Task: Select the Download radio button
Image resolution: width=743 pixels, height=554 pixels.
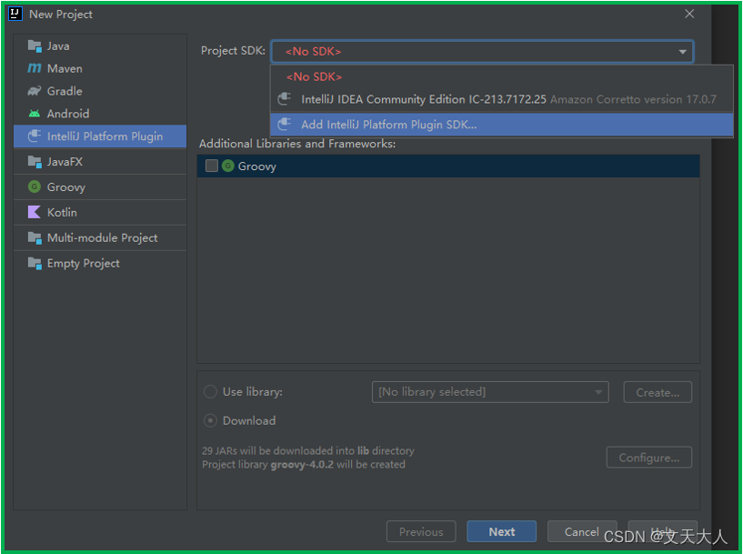Action: 210,420
